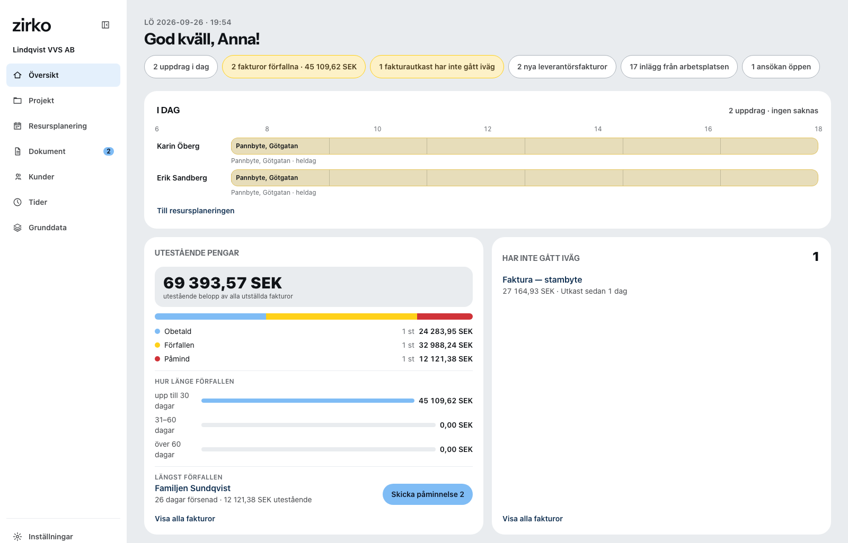Screen dimensions: 848x543
Task: Click the '1 ansökan öppen' chip
Action: (x=781, y=67)
